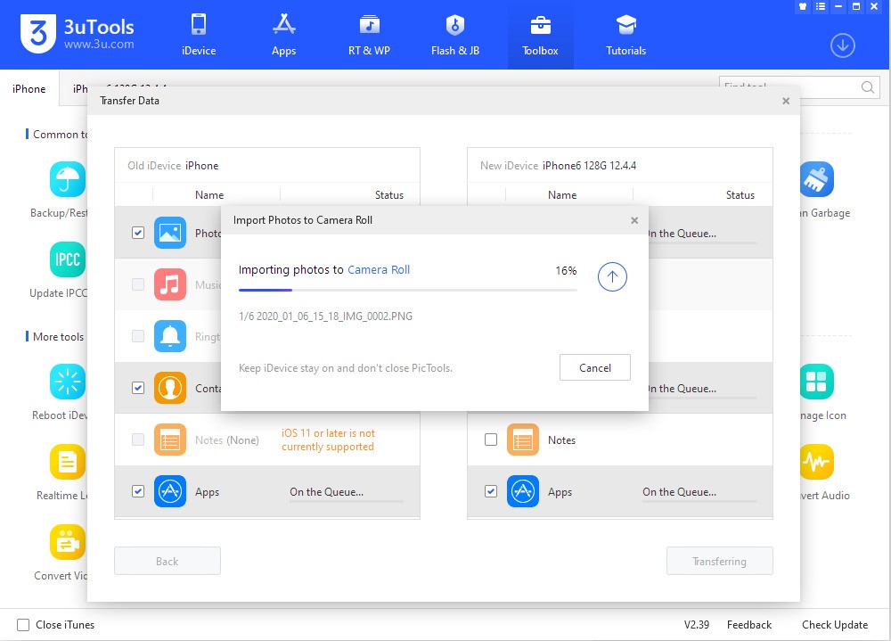
Task: Enable the Close iTunes checkbox
Action: 23,625
